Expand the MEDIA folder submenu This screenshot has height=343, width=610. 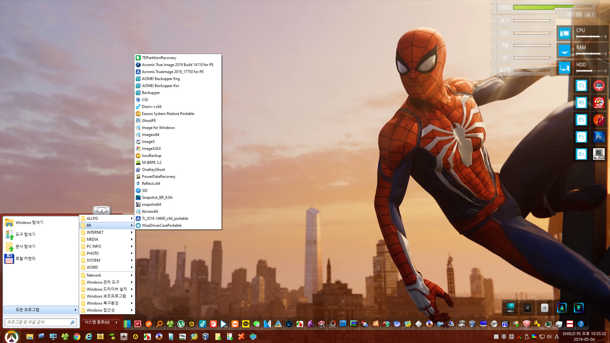point(107,239)
